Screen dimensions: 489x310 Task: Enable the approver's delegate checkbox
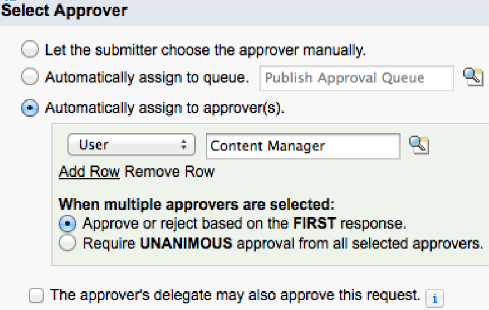point(36,296)
